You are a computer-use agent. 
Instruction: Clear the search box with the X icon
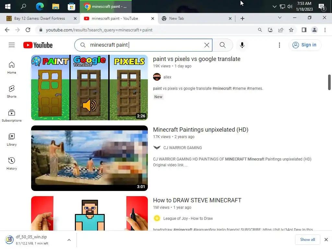click(207, 45)
